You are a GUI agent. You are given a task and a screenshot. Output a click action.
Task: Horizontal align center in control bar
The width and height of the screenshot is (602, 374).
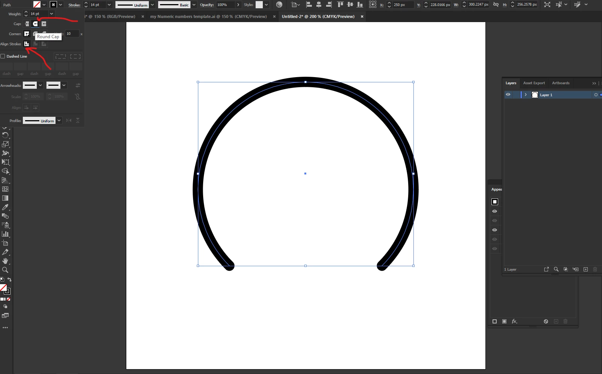pyautogui.click(x=319, y=4)
